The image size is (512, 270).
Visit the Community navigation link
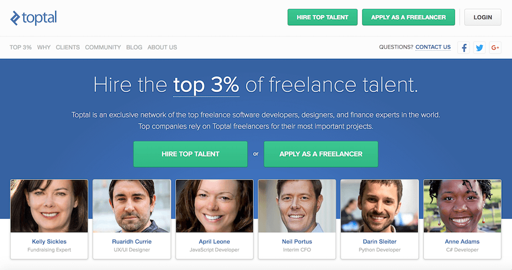pyautogui.click(x=103, y=47)
